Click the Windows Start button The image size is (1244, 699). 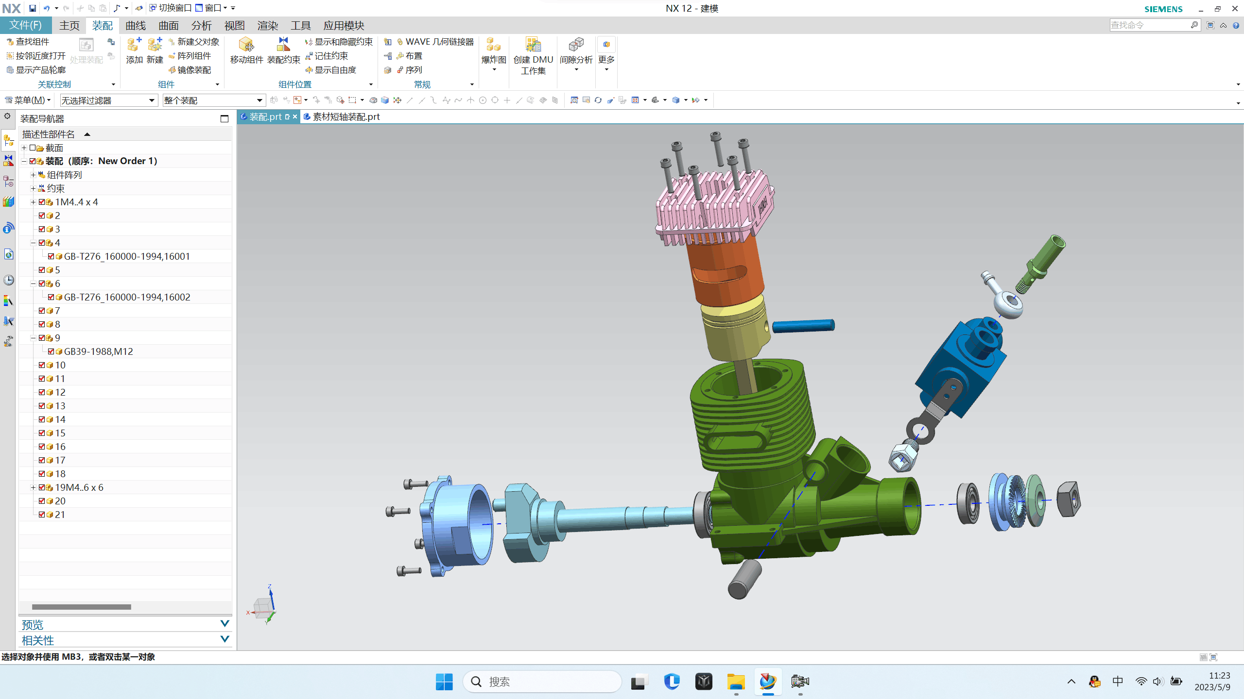pyautogui.click(x=444, y=682)
